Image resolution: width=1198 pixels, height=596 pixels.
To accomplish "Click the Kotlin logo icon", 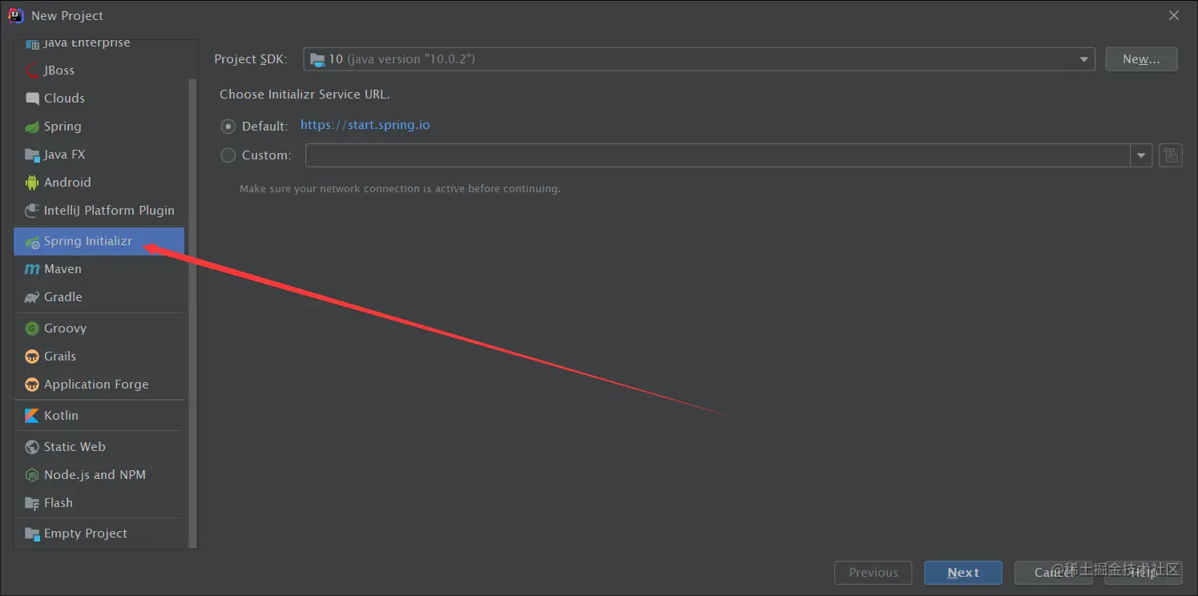I will click(32, 416).
